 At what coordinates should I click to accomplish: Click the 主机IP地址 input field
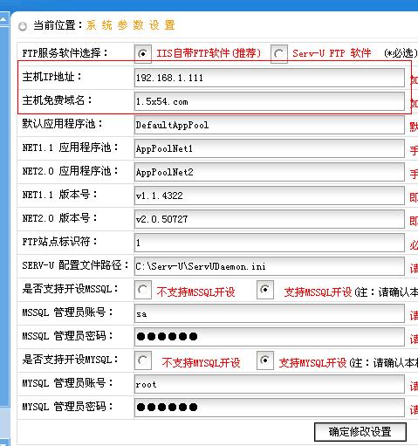pos(270,78)
